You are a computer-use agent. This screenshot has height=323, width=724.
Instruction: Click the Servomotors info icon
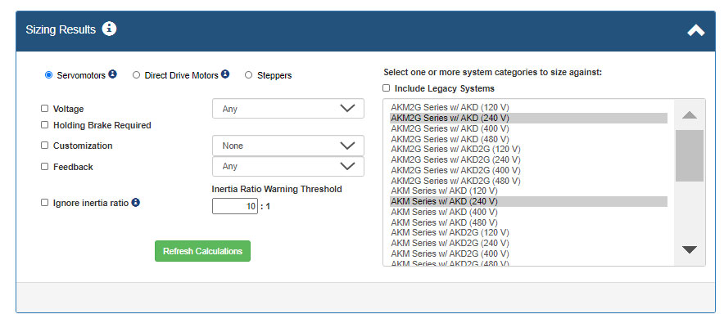pyautogui.click(x=113, y=74)
